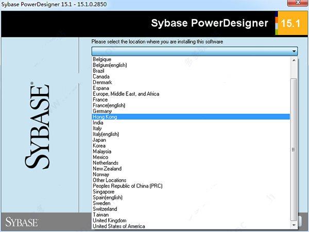Pick Canada from the dropdown list
This screenshot has height=232, width=309.
(191, 76)
